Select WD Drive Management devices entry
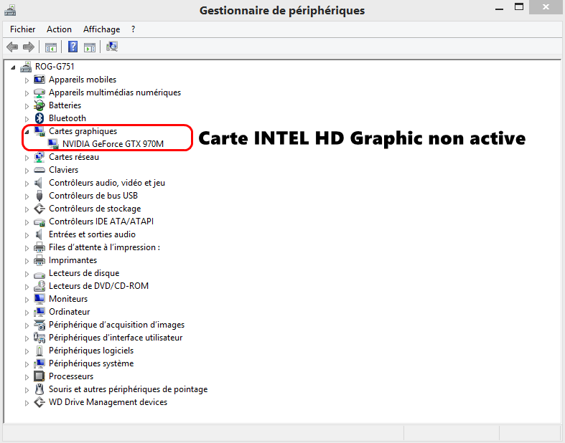The width and height of the screenshot is (565, 443). point(108,402)
